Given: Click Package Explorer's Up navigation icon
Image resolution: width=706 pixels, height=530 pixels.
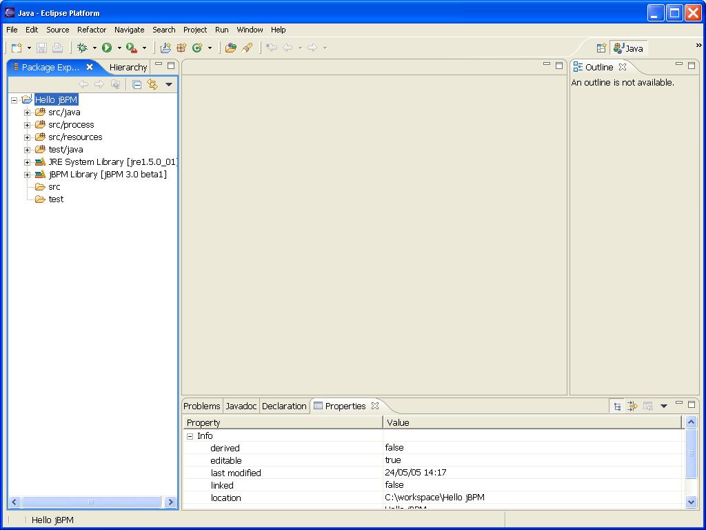Looking at the screenshot, I should coord(116,84).
